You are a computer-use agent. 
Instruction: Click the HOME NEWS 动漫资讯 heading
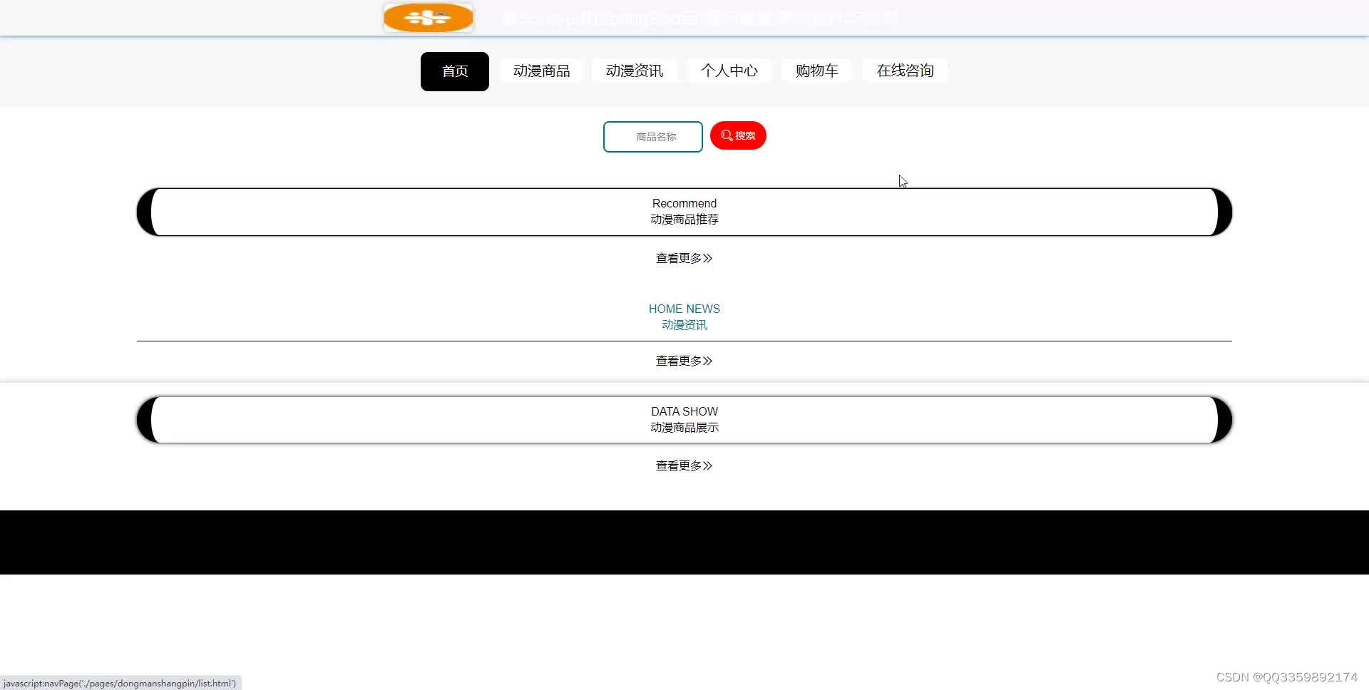click(x=684, y=316)
